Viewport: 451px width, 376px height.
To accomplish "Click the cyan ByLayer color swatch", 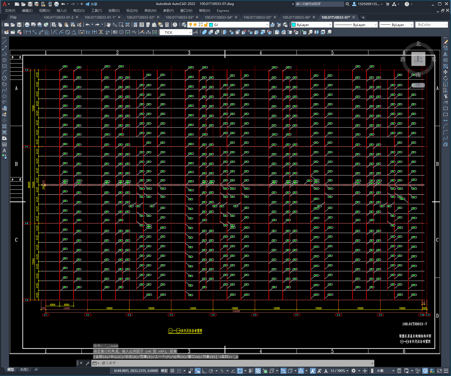I will 294,25.
